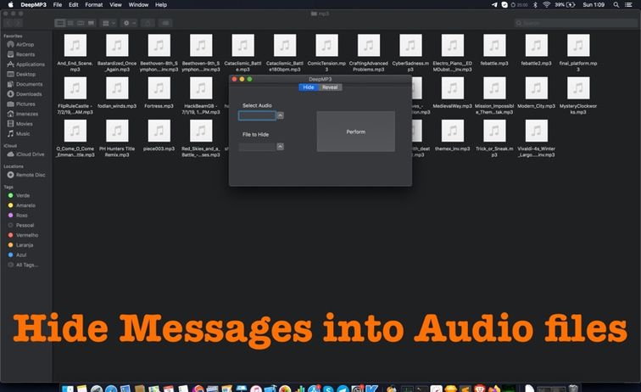
Task: Filter by the green Verde tag
Action: (23, 195)
